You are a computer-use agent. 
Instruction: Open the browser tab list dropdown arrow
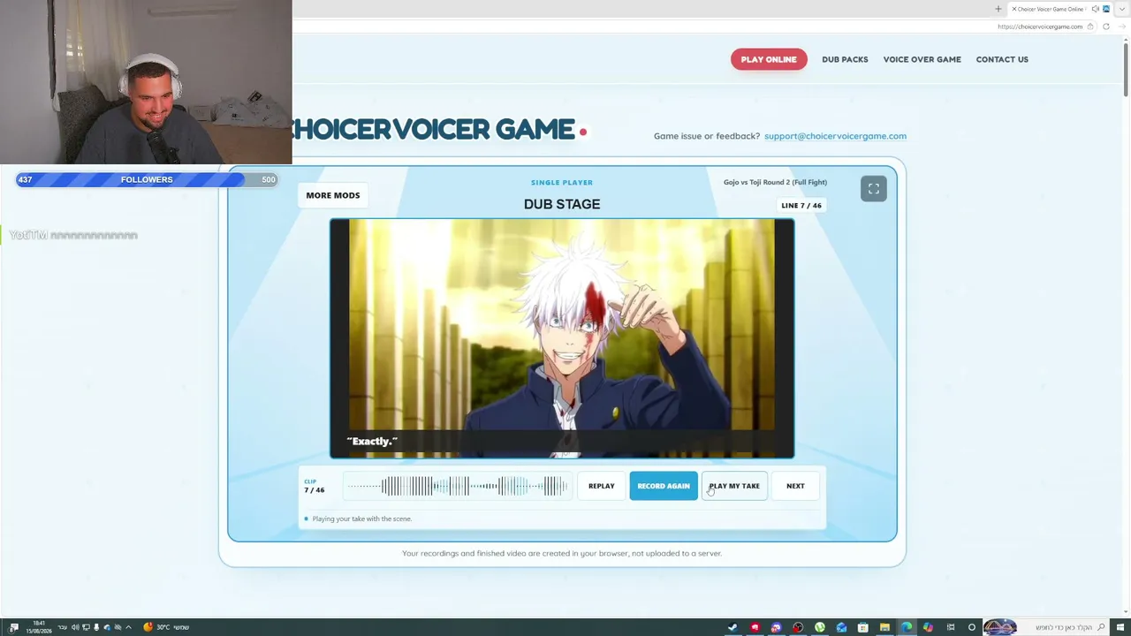[x=1121, y=9]
